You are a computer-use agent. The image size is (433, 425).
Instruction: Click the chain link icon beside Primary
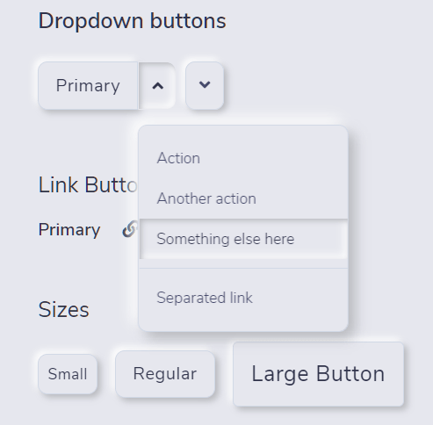(130, 229)
